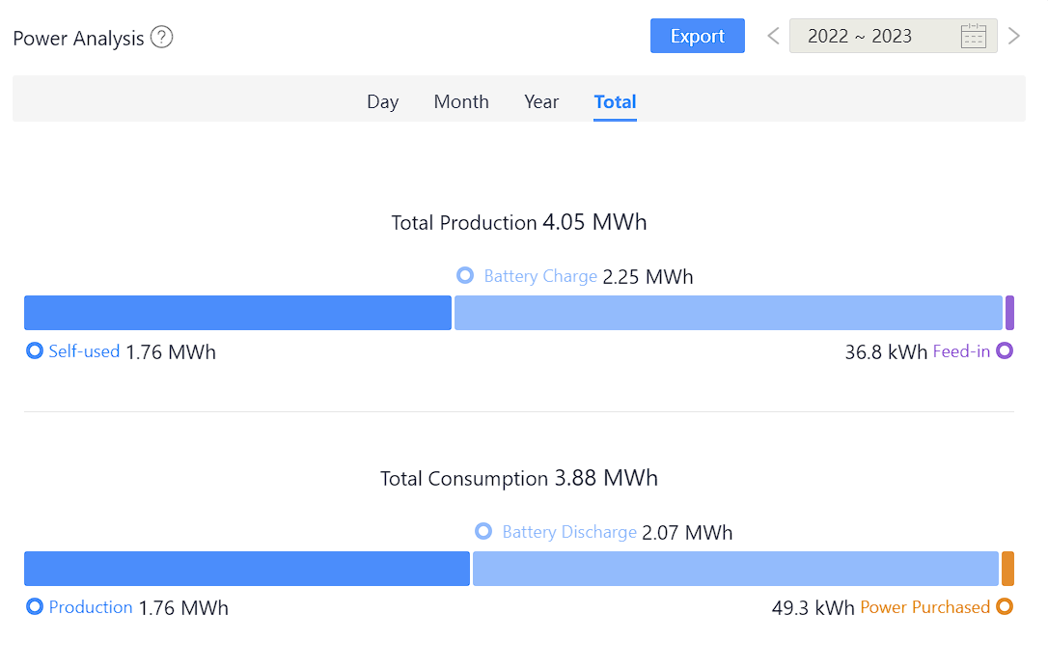This screenshot has width=1048, height=671.
Task: Switch to the Year tab
Action: point(540,101)
